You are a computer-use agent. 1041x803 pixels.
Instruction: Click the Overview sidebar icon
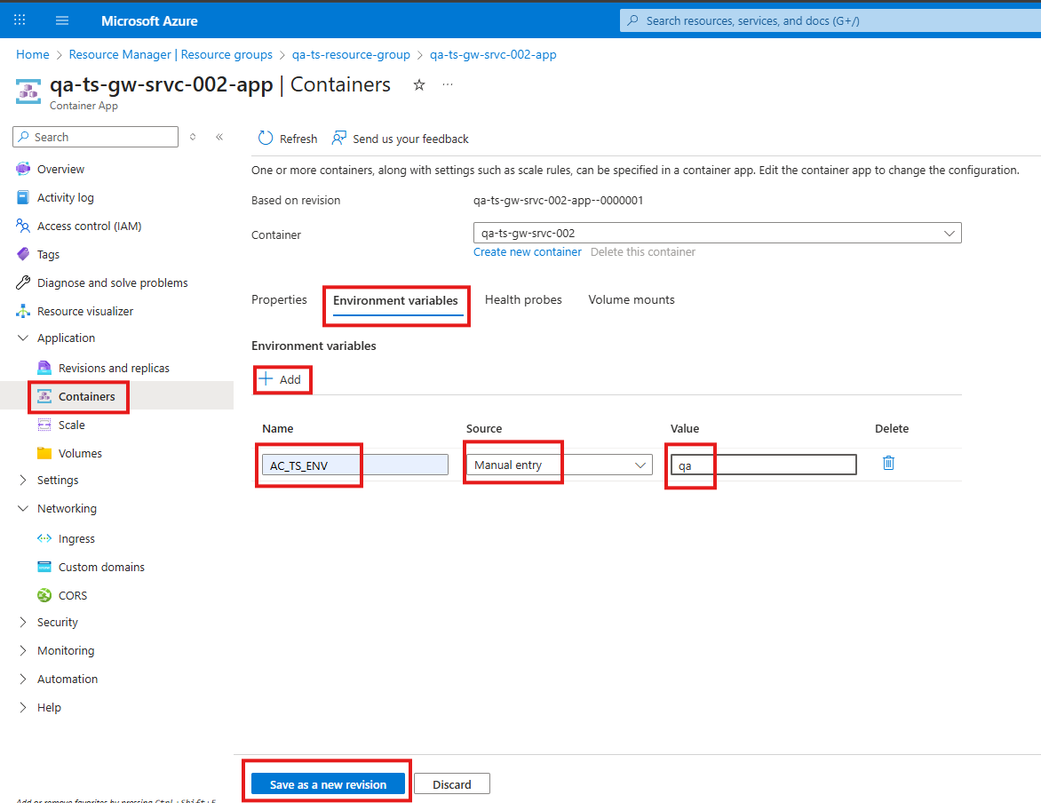click(x=23, y=169)
